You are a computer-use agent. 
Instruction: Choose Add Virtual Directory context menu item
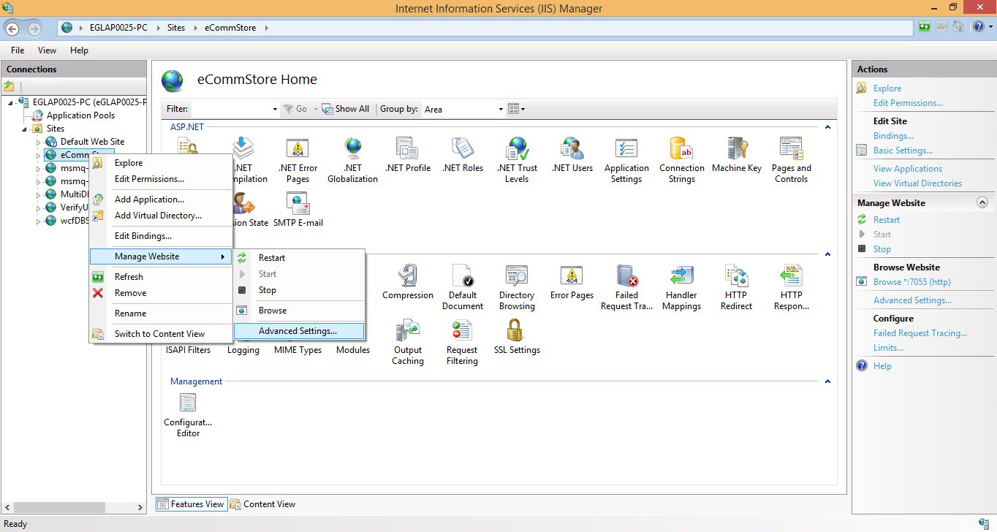coord(161,216)
